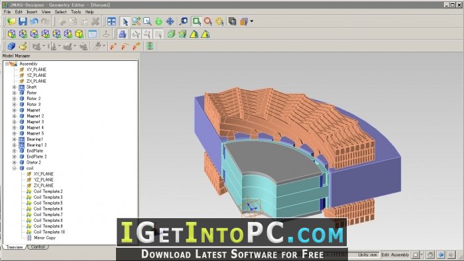Select Mirror Copy item in tree
Viewport: 464px width, 261px height.
[44, 238]
